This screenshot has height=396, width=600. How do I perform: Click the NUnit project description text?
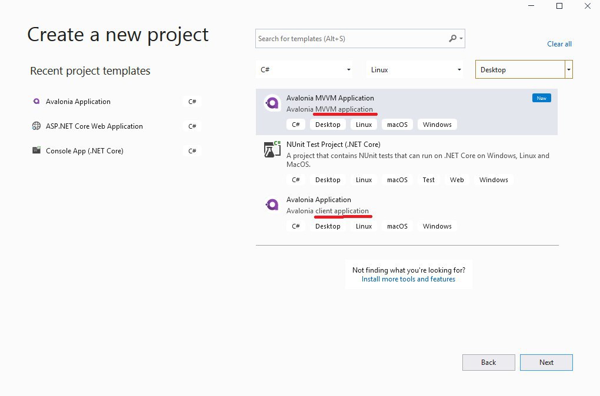pyautogui.click(x=418, y=160)
